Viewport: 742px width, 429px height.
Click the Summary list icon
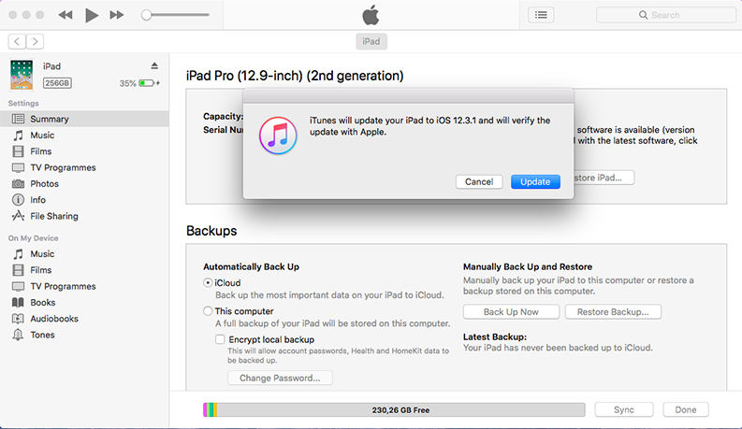[x=18, y=119]
